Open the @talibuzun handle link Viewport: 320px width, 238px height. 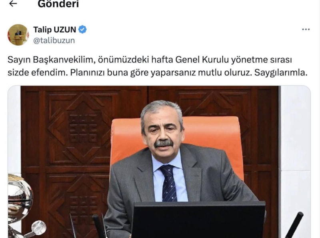pyautogui.click(x=54, y=40)
